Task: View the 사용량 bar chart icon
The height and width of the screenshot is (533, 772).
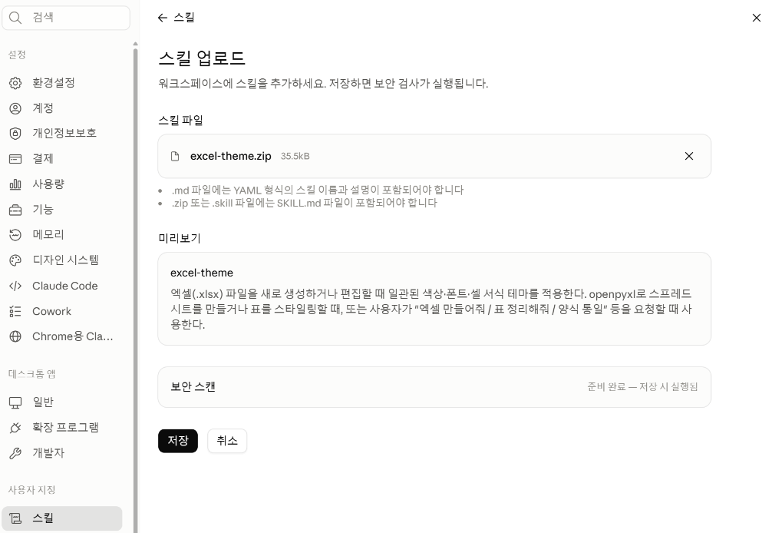Action: pos(15,184)
